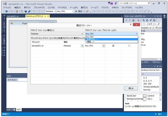Click Save All icon in toolbar
Screen dimensions: 168x117
tap(29, 11)
